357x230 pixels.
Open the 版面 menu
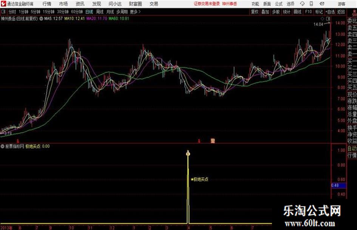pyautogui.click(x=267, y=4)
